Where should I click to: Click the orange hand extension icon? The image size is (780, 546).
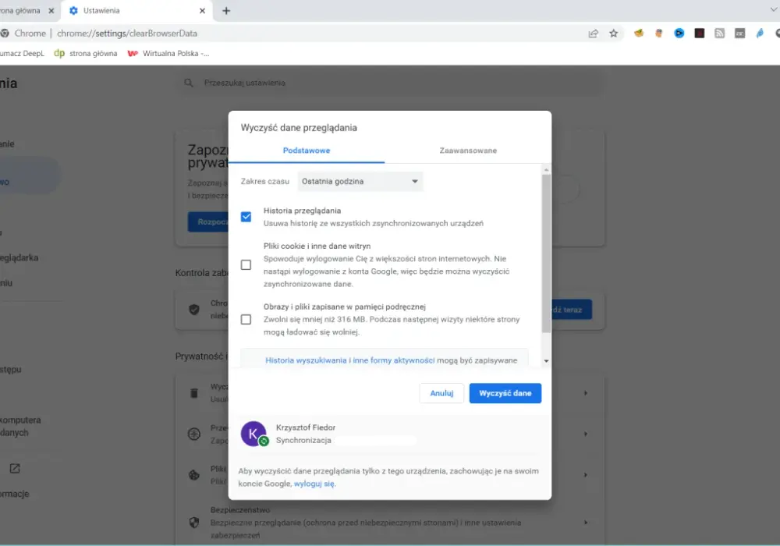click(x=658, y=34)
